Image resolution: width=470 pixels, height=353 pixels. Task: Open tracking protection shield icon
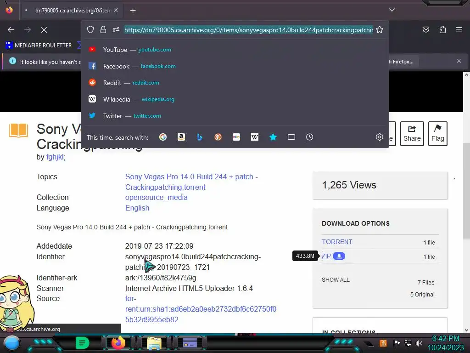(90, 29)
